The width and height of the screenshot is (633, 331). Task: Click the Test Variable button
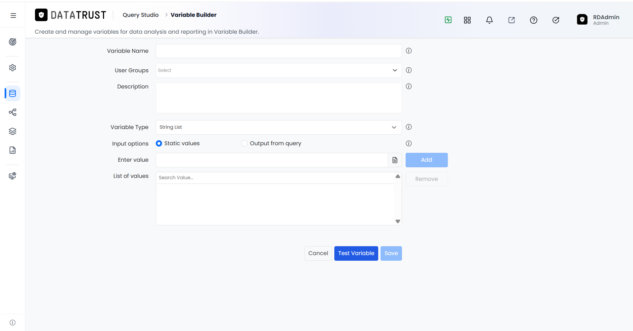tap(356, 253)
